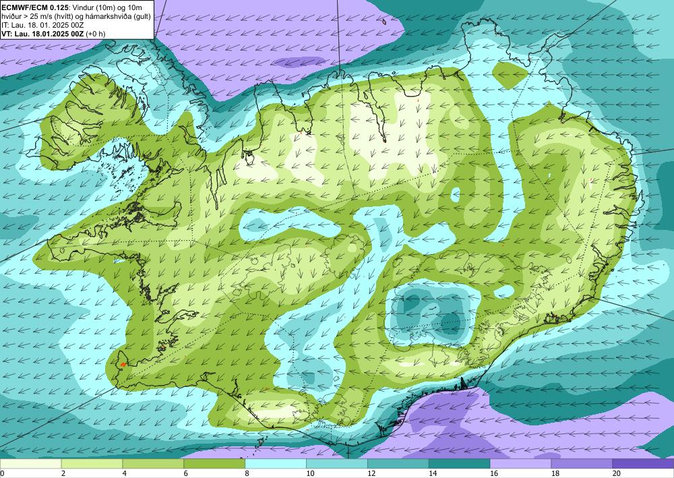Click the '(+0 h)' forecast offset text
674x478 pixels.
pos(96,34)
